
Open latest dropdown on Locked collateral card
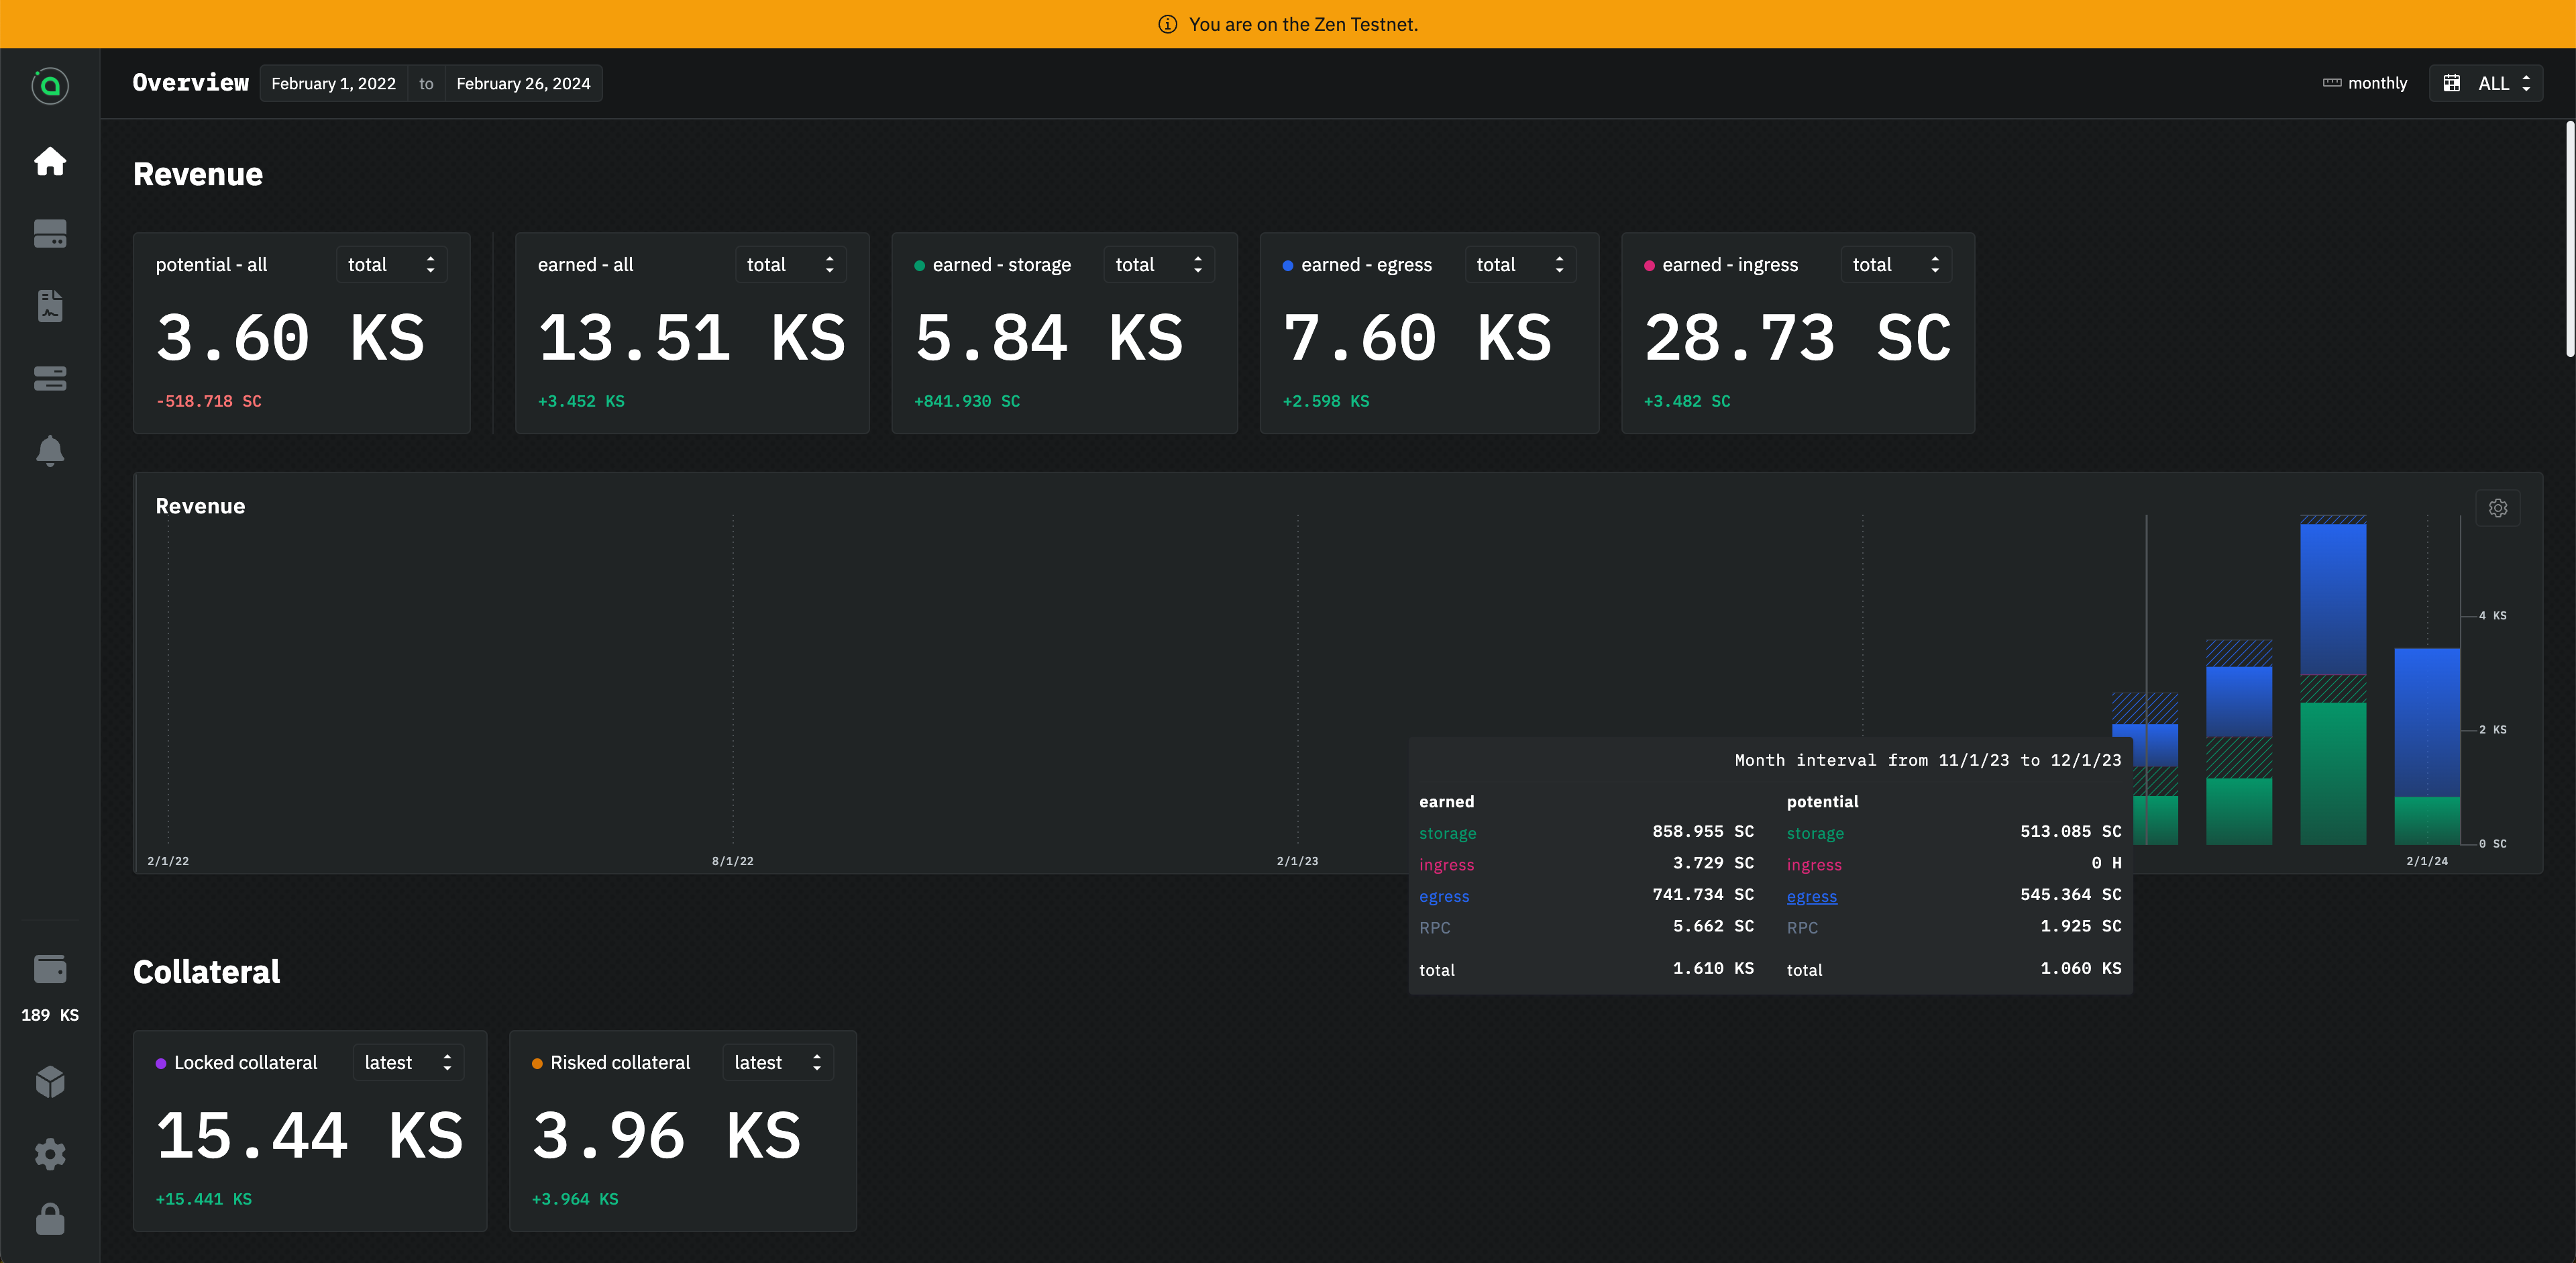point(408,1063)
